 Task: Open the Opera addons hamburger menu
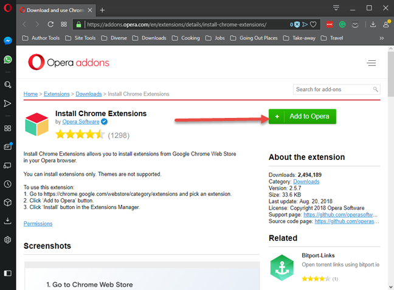click(372, 63)
